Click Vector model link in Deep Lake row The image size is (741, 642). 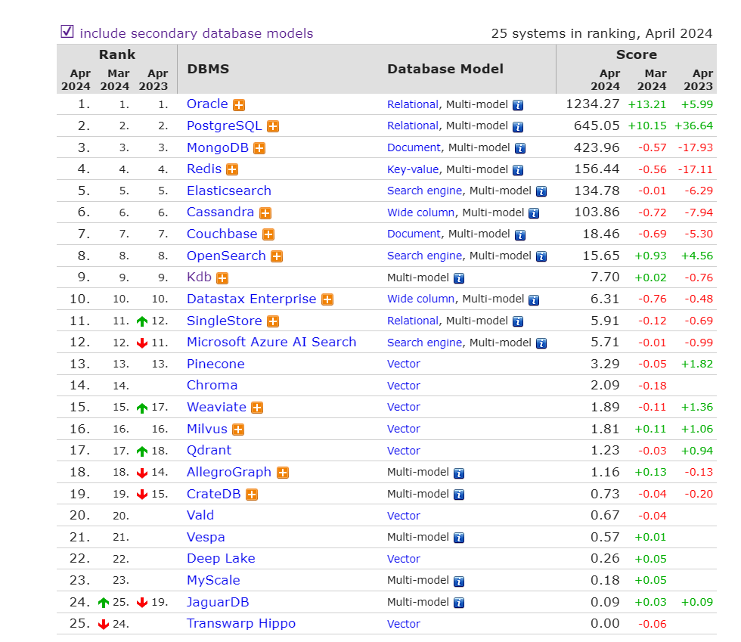[x=404, y=559]
